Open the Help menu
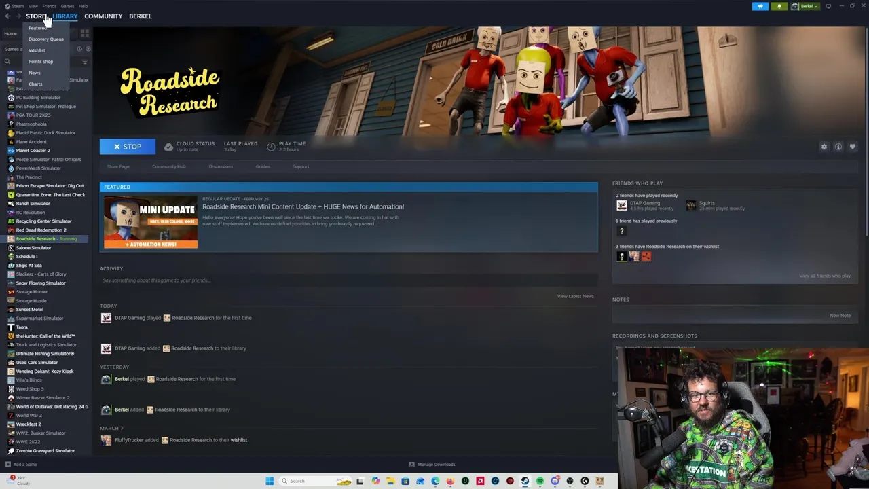Screen dimensions: 869x489 pos(83,6)
